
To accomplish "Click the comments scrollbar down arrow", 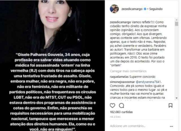I will click(x=177, y=98).
